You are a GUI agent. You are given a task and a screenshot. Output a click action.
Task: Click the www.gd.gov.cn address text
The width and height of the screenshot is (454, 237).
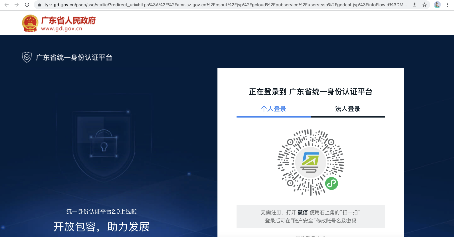[x=61, y=29]
